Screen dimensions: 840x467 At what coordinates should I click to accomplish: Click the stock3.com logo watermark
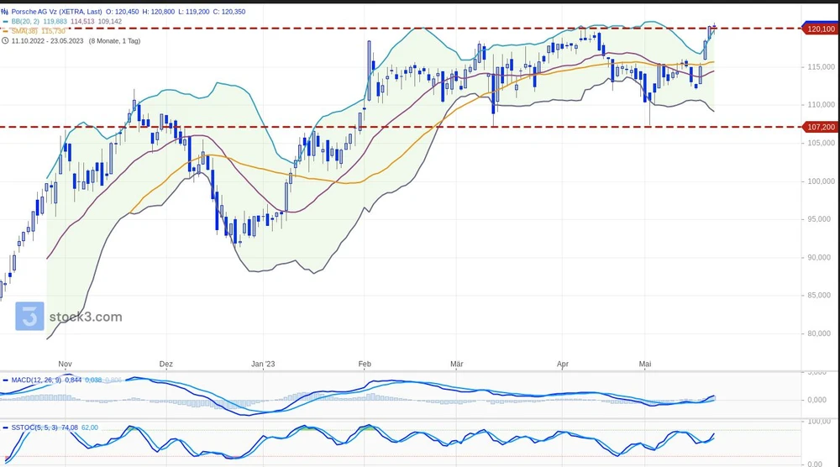[x=70, y=317]
